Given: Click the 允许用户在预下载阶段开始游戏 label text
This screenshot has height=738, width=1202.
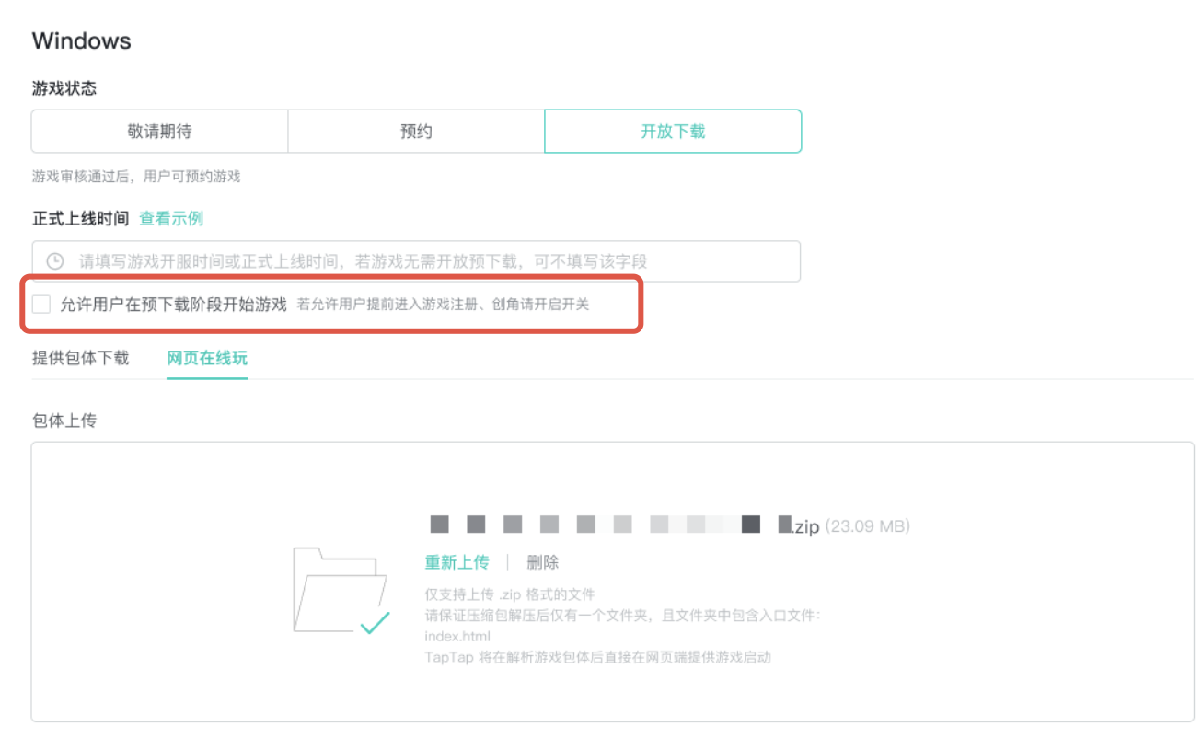Looking at the screenshot, I should click(x=173, y=305).
